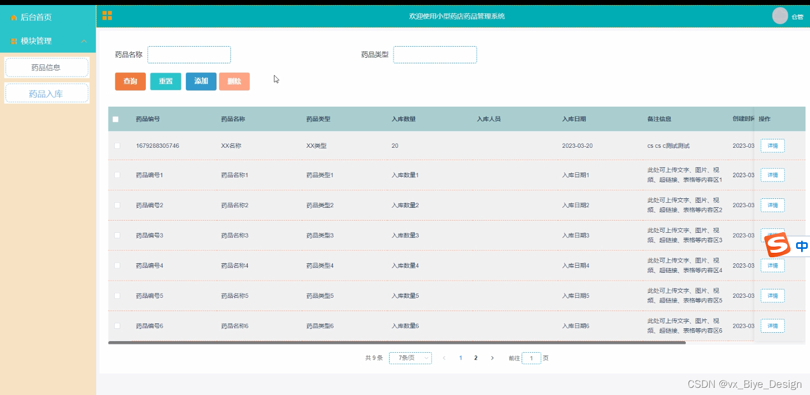Open 详情 for the 药品名称6 row
This screenshot has height=395, width=810.
click(773, 326)
